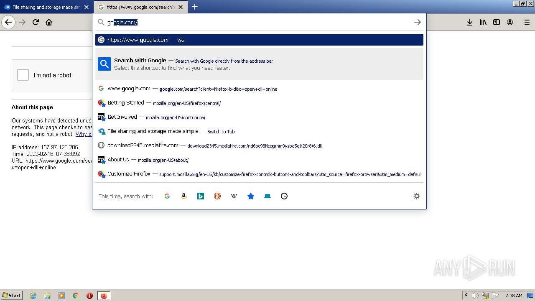Screen dimensions: 535x301
Task: Open search settings gear icon
Action: click(x=417, y=196)
